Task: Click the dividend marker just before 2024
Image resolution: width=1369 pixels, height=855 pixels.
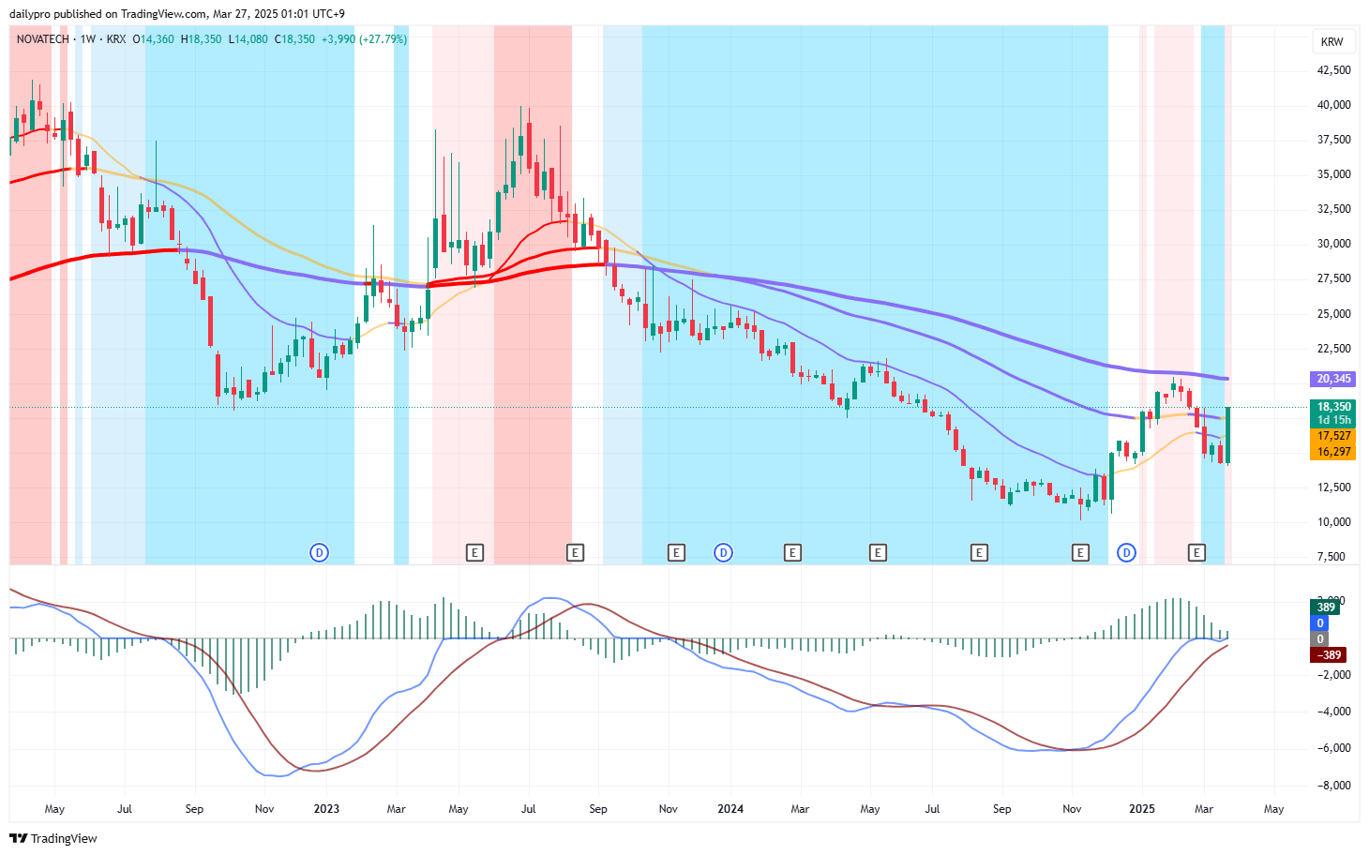Action: point(723,553)
